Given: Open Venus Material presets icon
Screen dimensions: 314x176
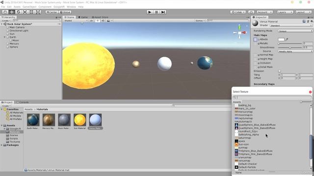Looking at the screenshot, I should [308, 22].
